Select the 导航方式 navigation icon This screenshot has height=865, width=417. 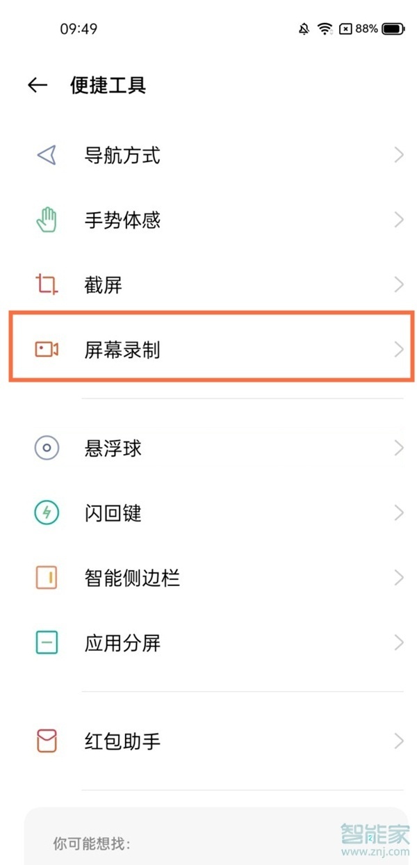pos(46,155)
